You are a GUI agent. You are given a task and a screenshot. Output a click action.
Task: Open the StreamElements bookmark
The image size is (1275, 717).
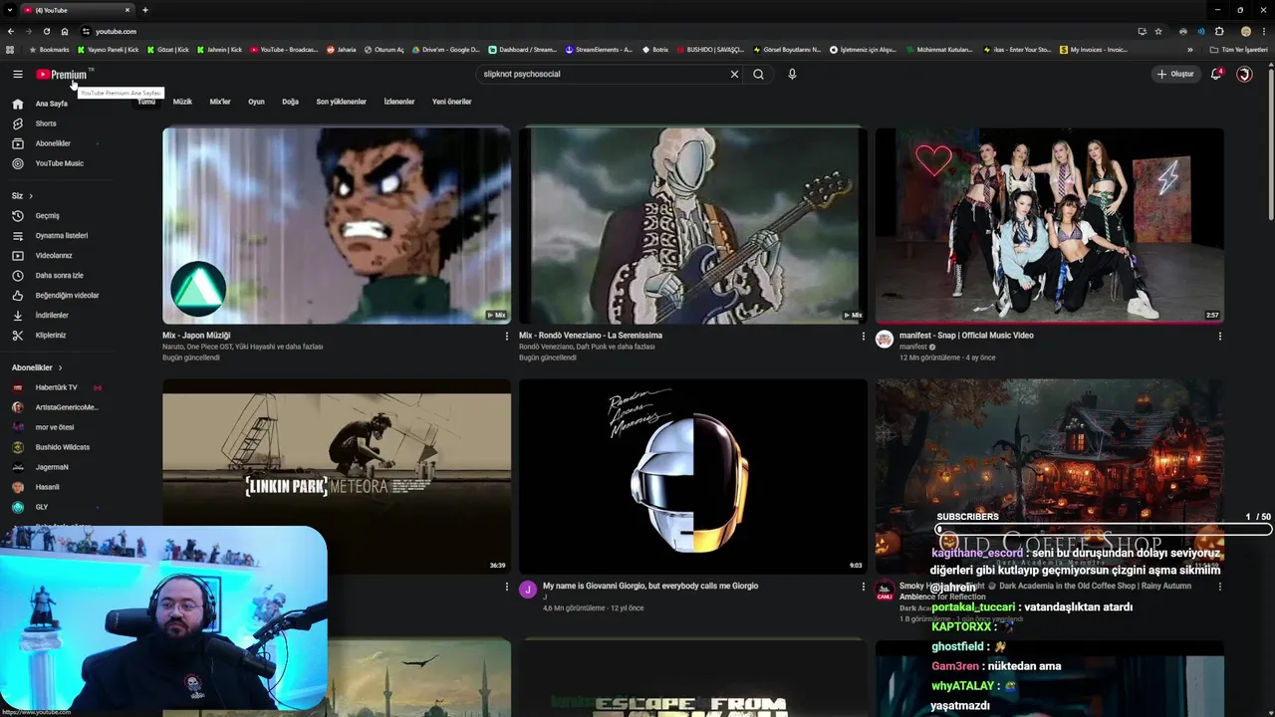pos(599,50)
